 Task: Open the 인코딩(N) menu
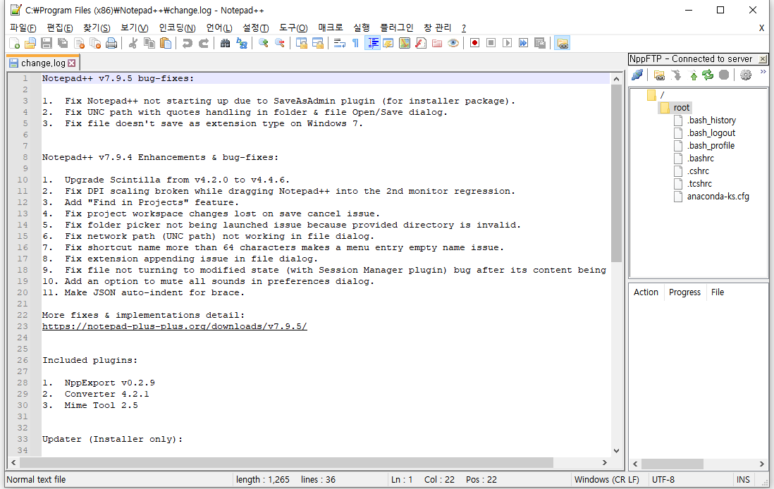click(177, 28)
